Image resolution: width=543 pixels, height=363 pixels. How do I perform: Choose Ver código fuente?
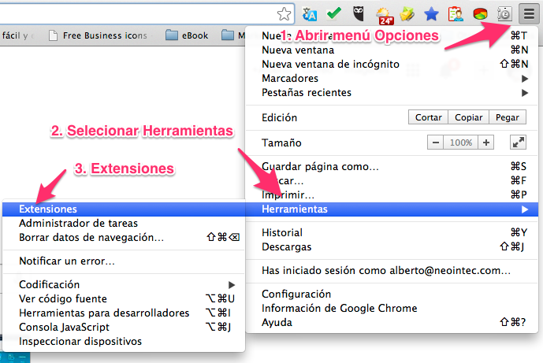[124, 298]
